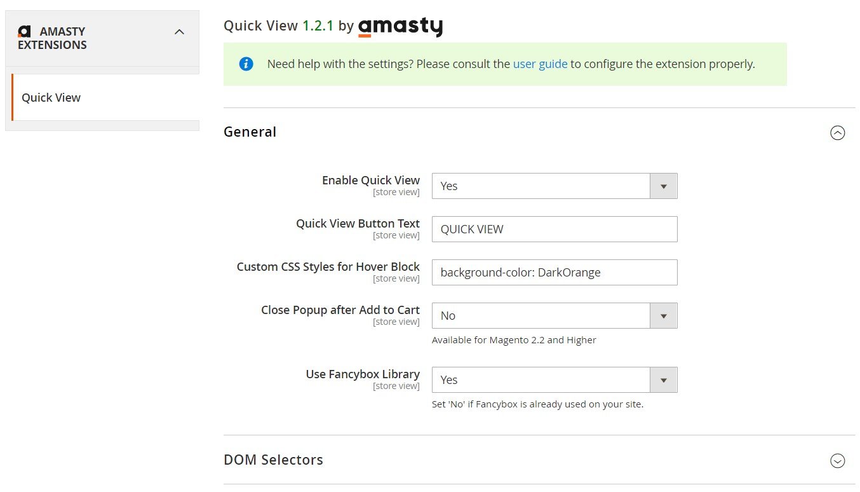This screenshot has height=492, width=860.
Task: Click the amasty brand logo in the header
Action: [x=400, y=27]
